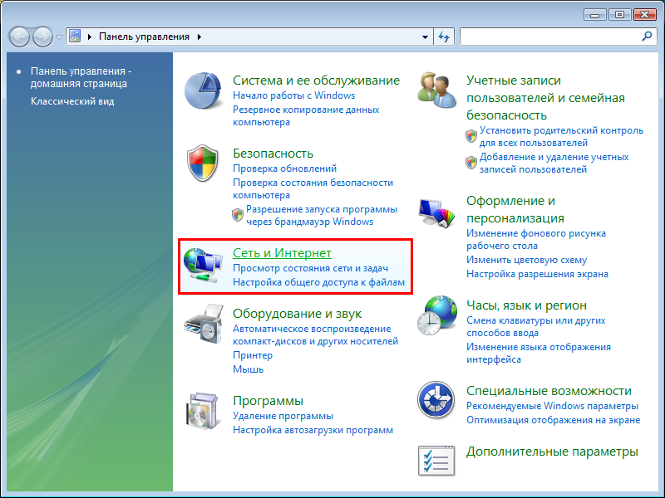Click the Appearance and Personalization monitor icon

pos(437,213)
